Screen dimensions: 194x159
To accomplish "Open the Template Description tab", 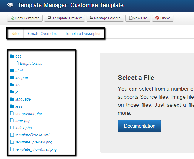I will [x=83, y=34].
